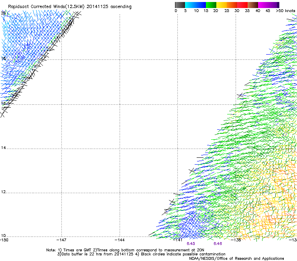This screenshot has height=261, width=297.
Task: Select the gray 0-5 knots legend swatch
Action: [180, 5]
